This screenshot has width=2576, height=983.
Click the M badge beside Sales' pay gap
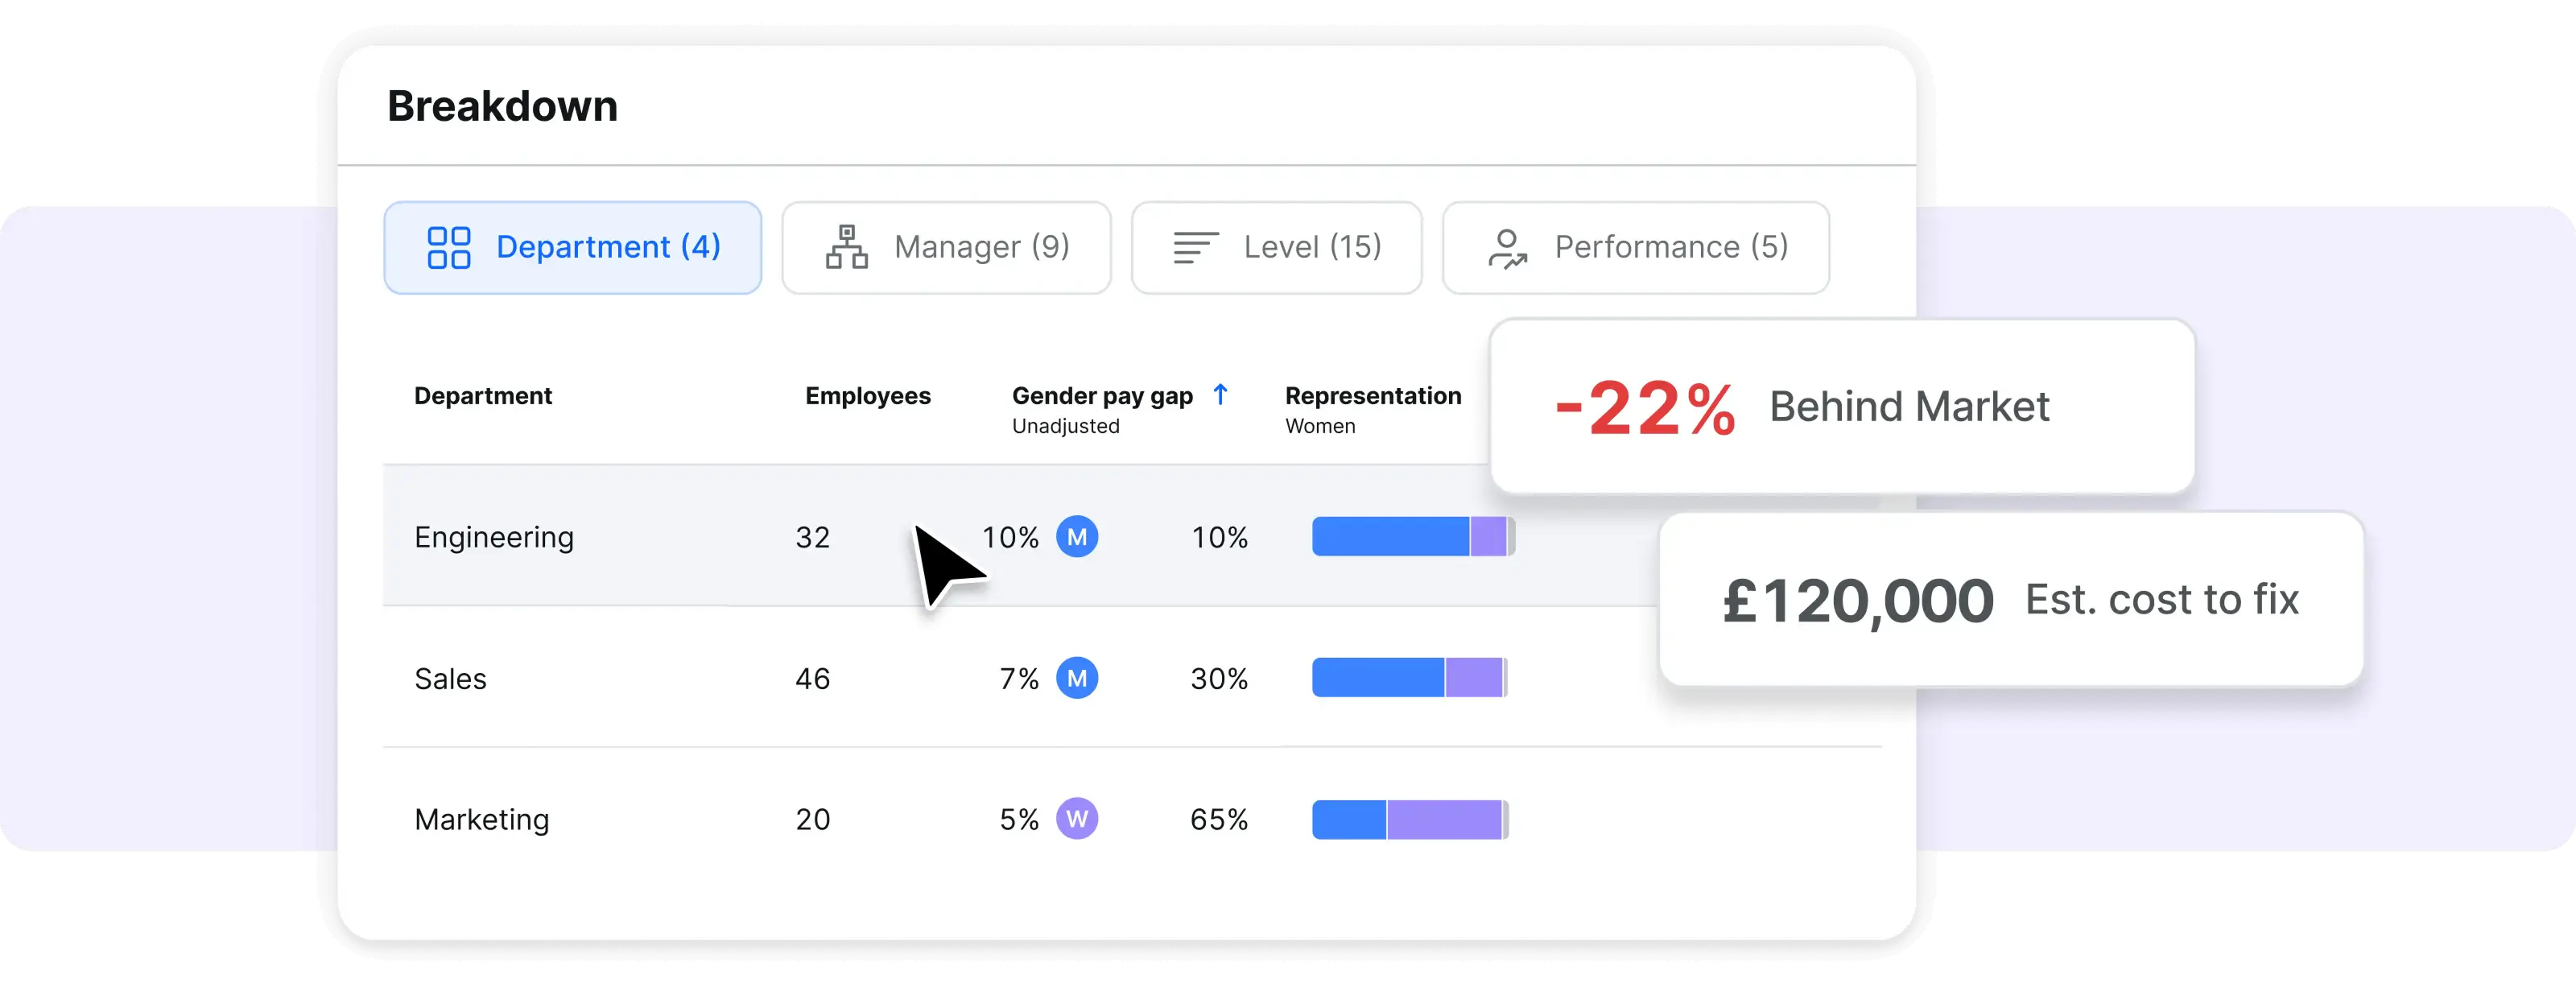(1077, 678)
